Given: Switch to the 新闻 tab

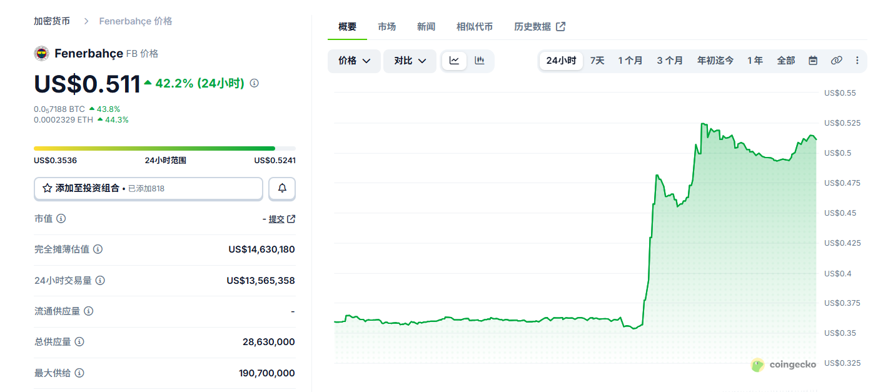Looking at the screenshot, I should (x=426, y=27).
